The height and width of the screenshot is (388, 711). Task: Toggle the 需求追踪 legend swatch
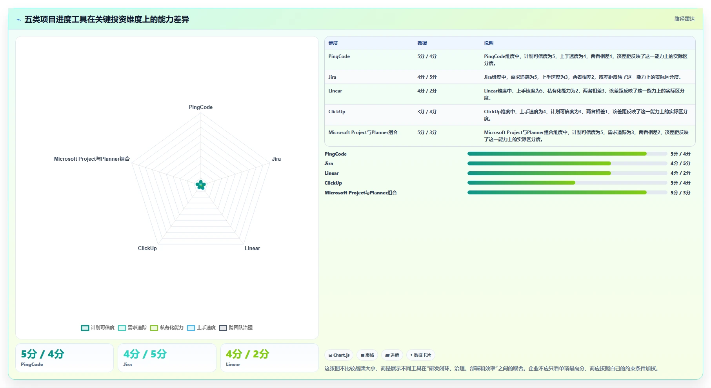(122, 328)
